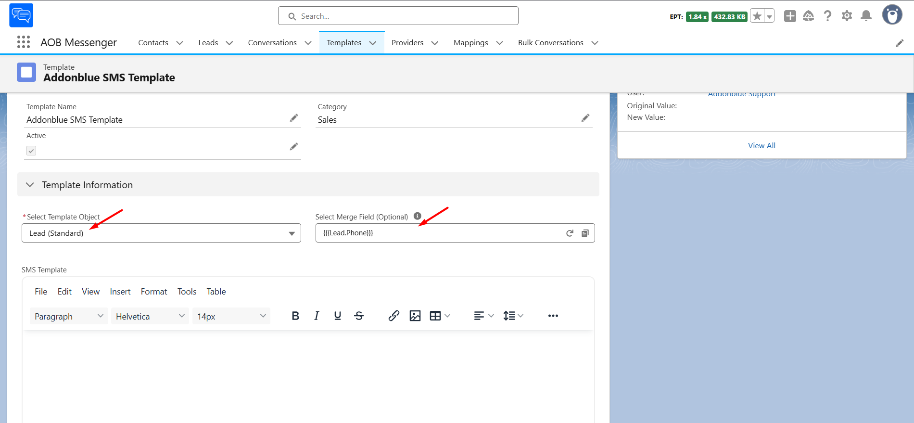The image size is (914, 423).
Task: Toggle strikethrough formatting in SMS editor
Action: pyautogui.click(x=359, y=316)
